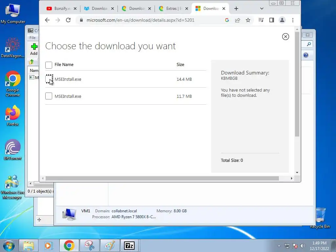Image resolution: width=336 pixels, height=252 pixels.
Task: Click the vertical scrollbar of the page
Action: coord(297,84)
